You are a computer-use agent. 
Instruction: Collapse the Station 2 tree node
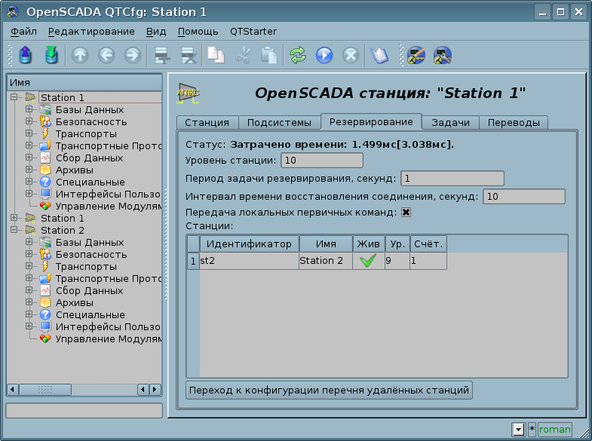(15, 231)
